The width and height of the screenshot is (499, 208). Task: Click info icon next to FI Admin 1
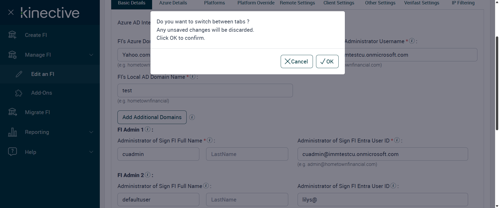tap(148, 129)
